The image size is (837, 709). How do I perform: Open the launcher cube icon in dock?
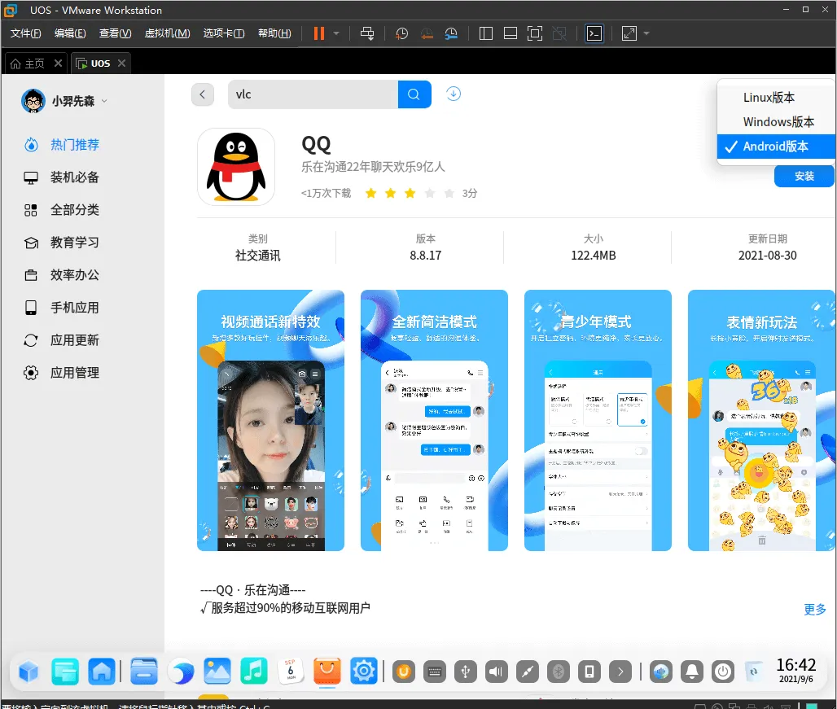coord(28,672)
